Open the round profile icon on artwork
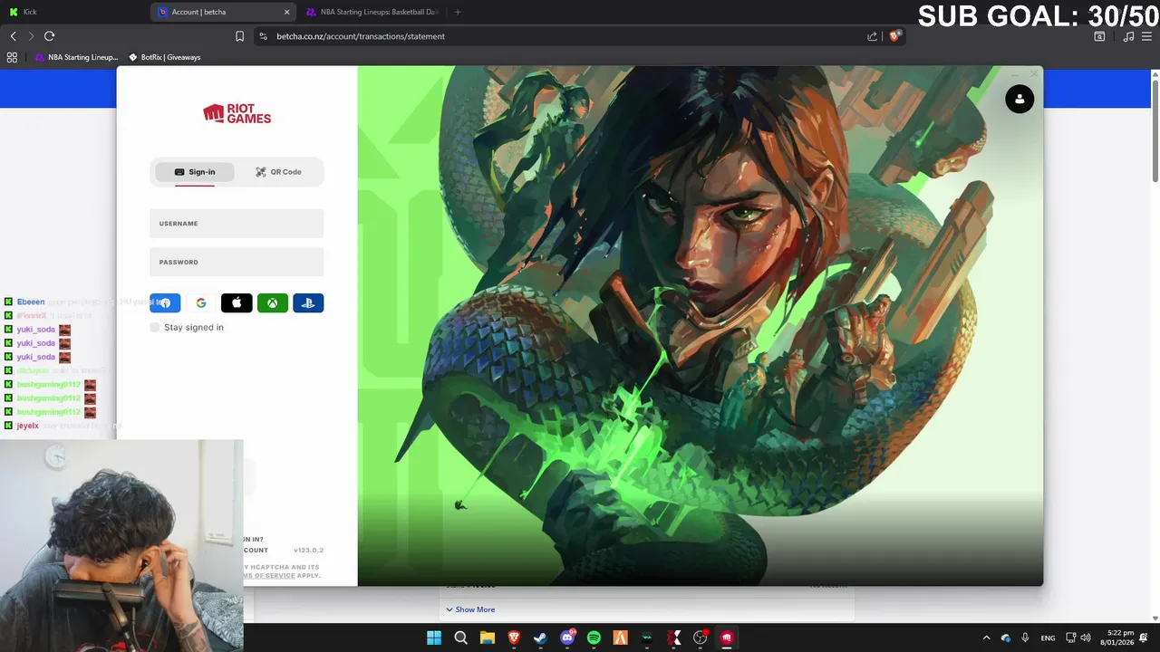 1020,100
